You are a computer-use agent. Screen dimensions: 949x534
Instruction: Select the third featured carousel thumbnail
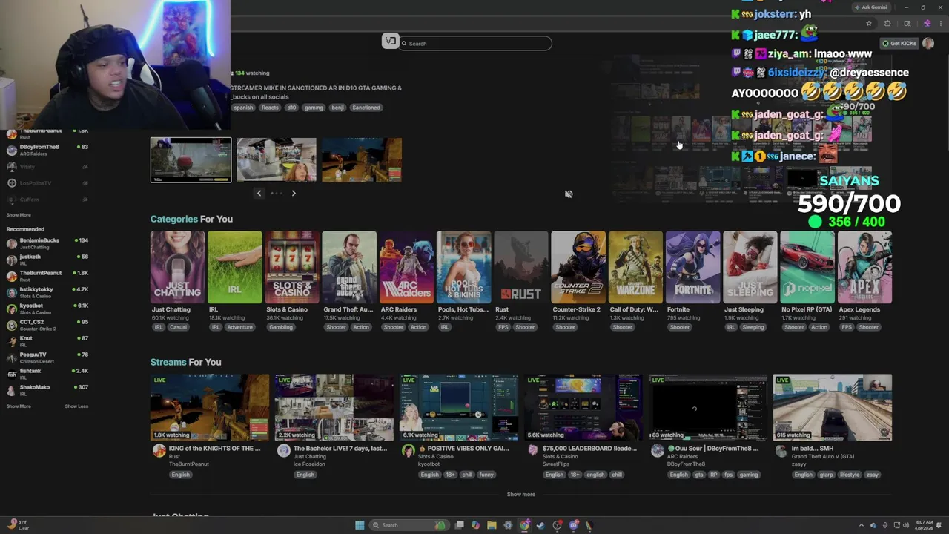point(362,159)
